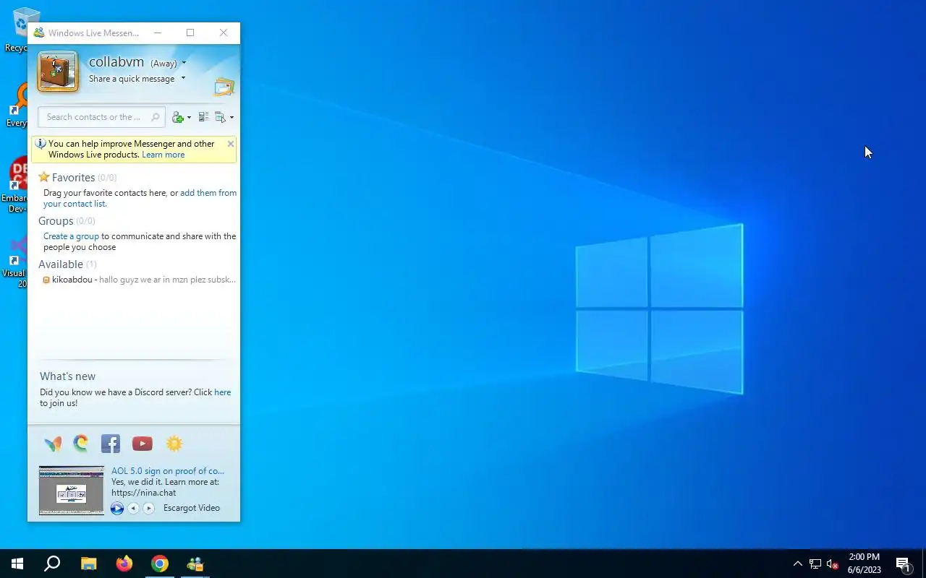Viewport: 926px width, 578px height.
Task: Select the Embarcadero Dev-C++ desktop shortcut
Action: (x=14, y=186)
